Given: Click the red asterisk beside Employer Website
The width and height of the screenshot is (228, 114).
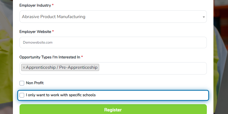Looking at the screenshot, I should tap(53, 31).
